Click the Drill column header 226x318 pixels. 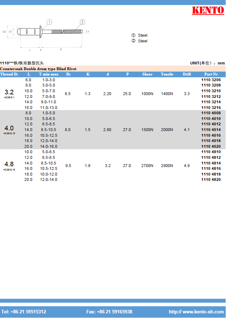(x=187, y=74)
